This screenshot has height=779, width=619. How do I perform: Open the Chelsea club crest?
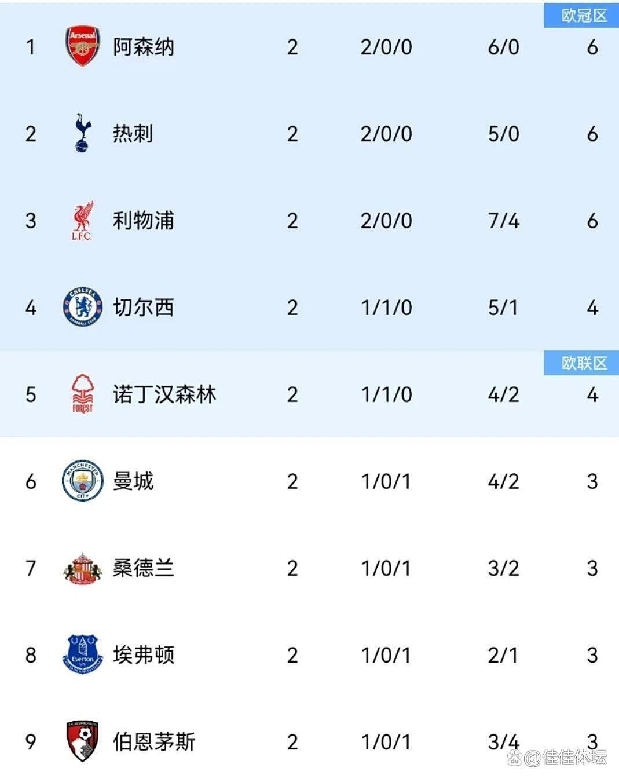[82, 307]
